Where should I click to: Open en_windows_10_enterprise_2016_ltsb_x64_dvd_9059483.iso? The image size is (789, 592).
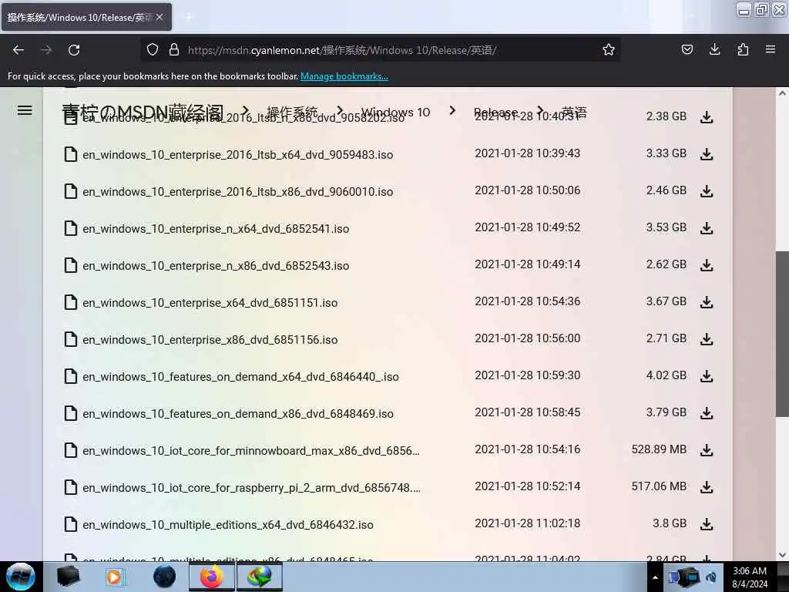click(238, 154)
